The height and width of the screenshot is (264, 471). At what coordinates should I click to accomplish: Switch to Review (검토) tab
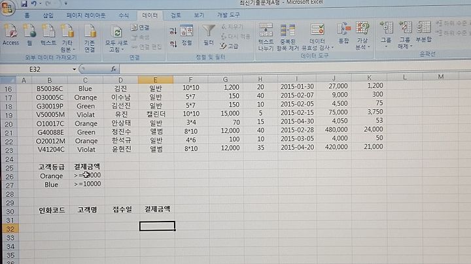[175, 15]
